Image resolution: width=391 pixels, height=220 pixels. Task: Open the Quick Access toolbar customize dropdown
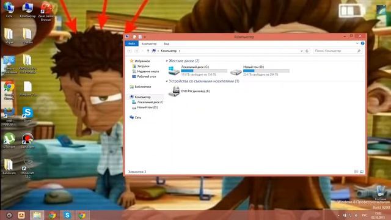[x=145, y=37]
